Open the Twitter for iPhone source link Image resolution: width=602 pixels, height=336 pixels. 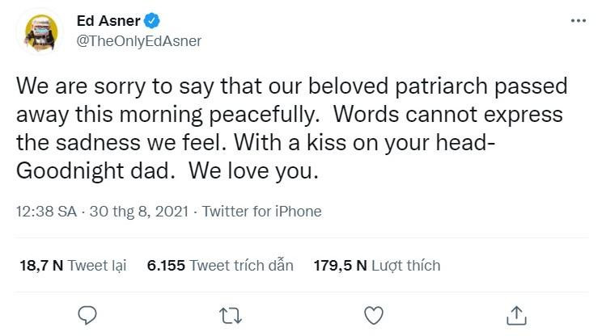(x=261, y=212)
